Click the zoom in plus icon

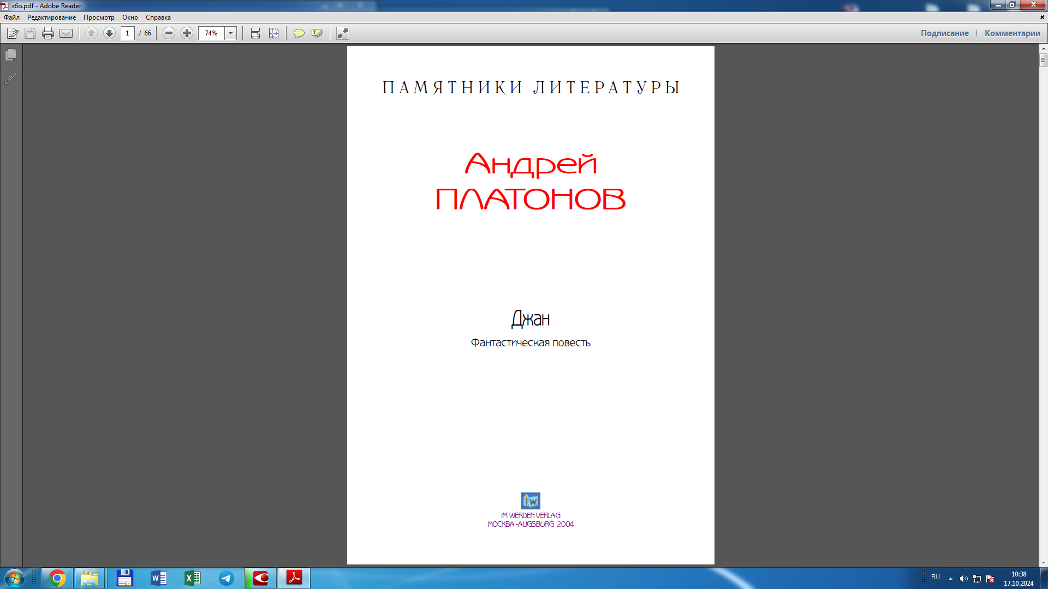187,33
